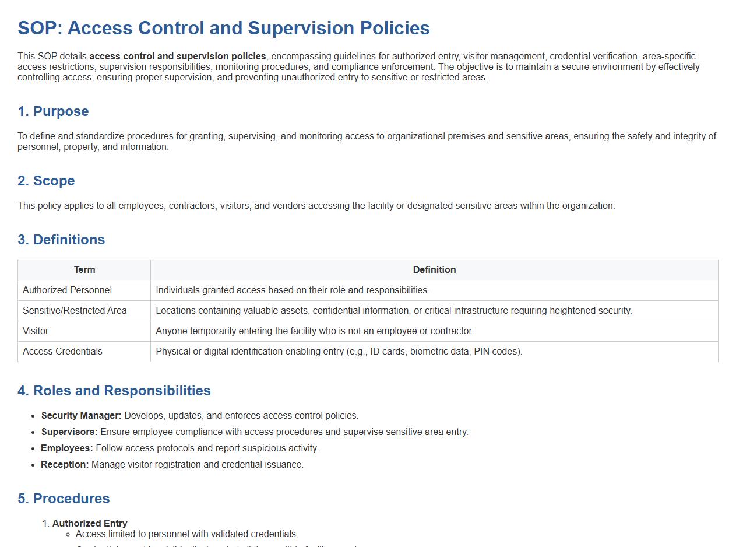Screen dimensions: 736x547
Task: Click the SOP main title heading
Action: click(x=224, y=28)
